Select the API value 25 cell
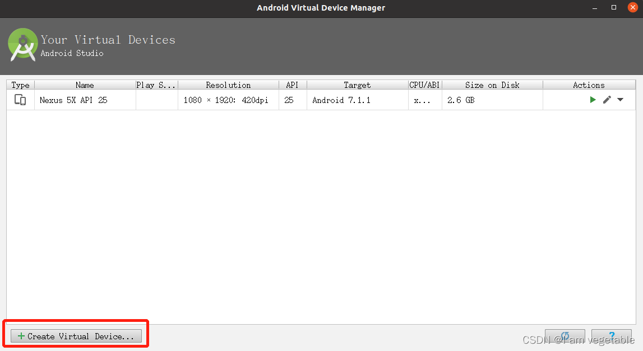 click(x=293, y=100)
